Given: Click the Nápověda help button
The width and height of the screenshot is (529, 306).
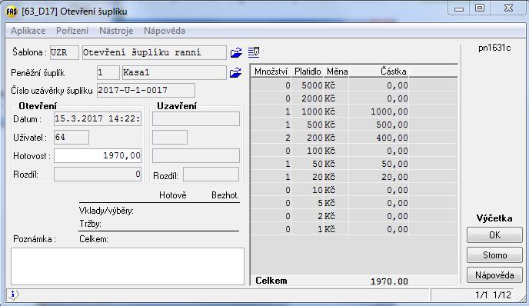Looking at the screenshot, I should (x=494, y=275).
